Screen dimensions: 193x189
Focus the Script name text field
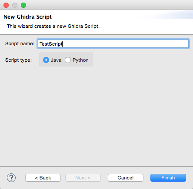[x=113, y=44]
